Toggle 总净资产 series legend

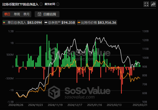pyautogui.click(x=60, y=23)
